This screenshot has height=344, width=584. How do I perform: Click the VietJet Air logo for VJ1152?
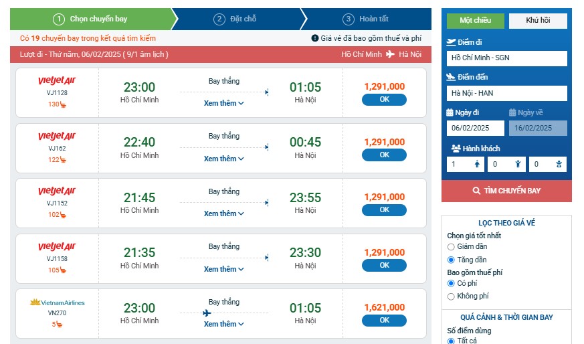coord(57,191)
